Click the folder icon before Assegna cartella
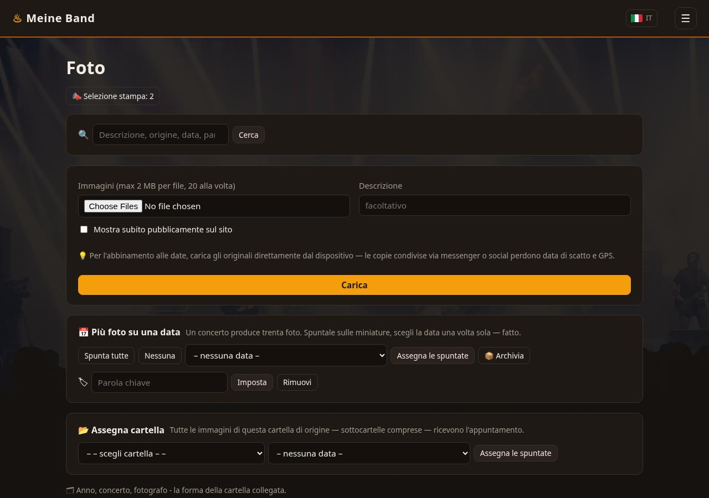 click(x=84, y=430)
